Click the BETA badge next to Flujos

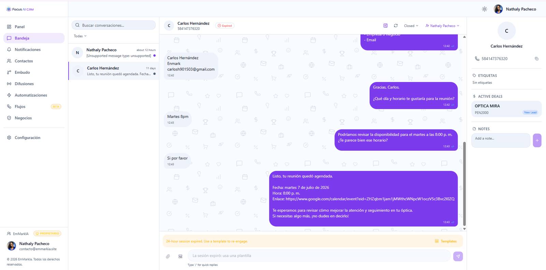[x=56, y=107]
